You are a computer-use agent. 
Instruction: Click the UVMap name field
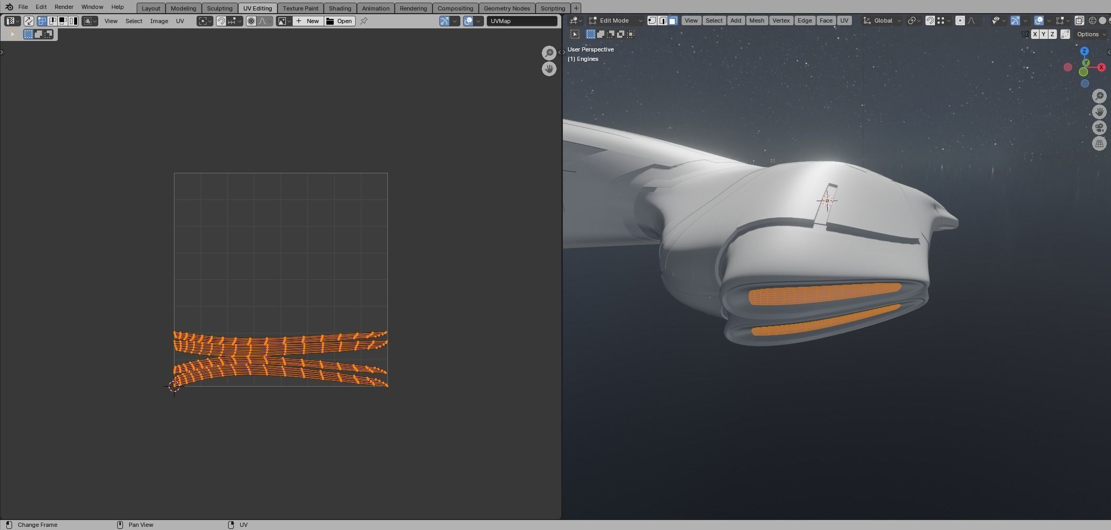pos(522,21)
